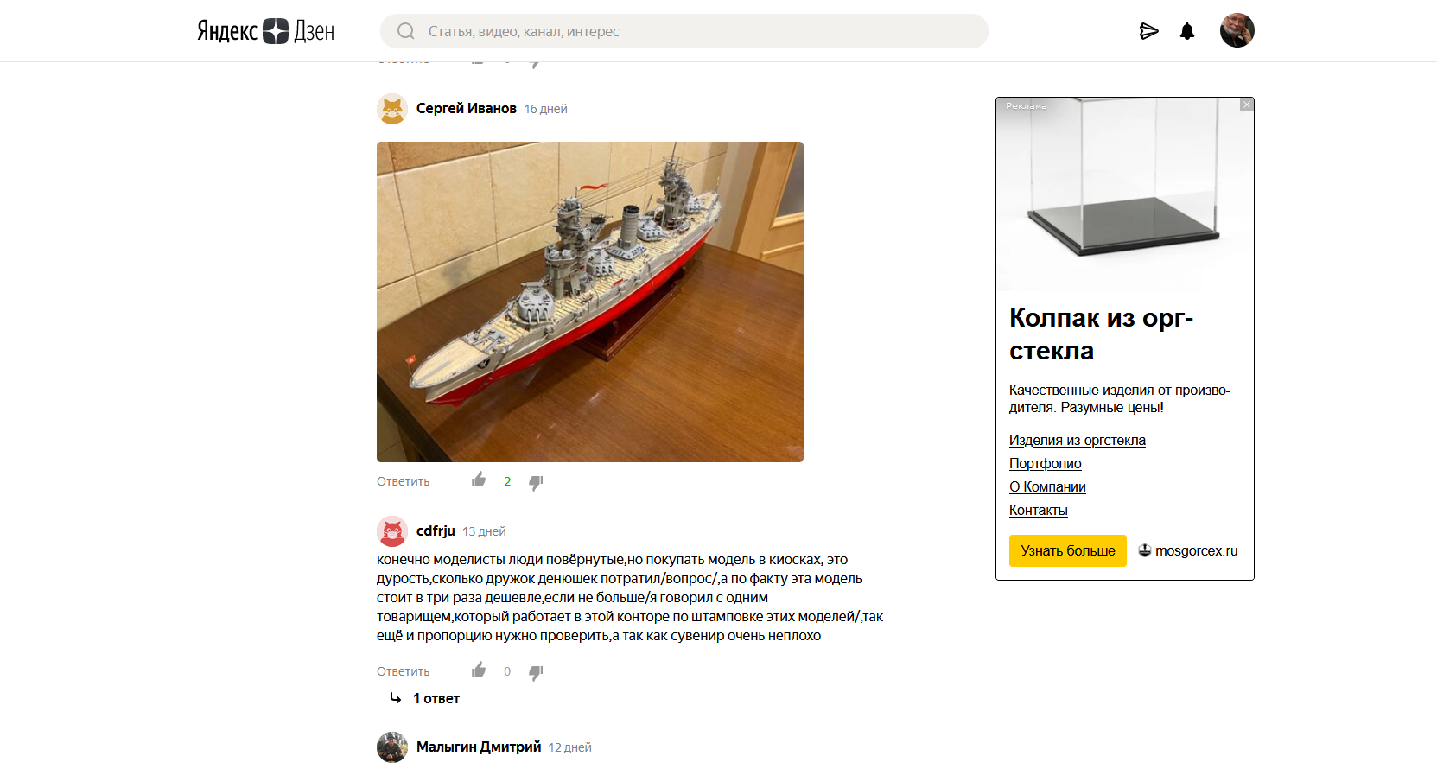Dislike the cdfrju comment
The width and height of the screenshot is (1437, 769).
[536, 672]
